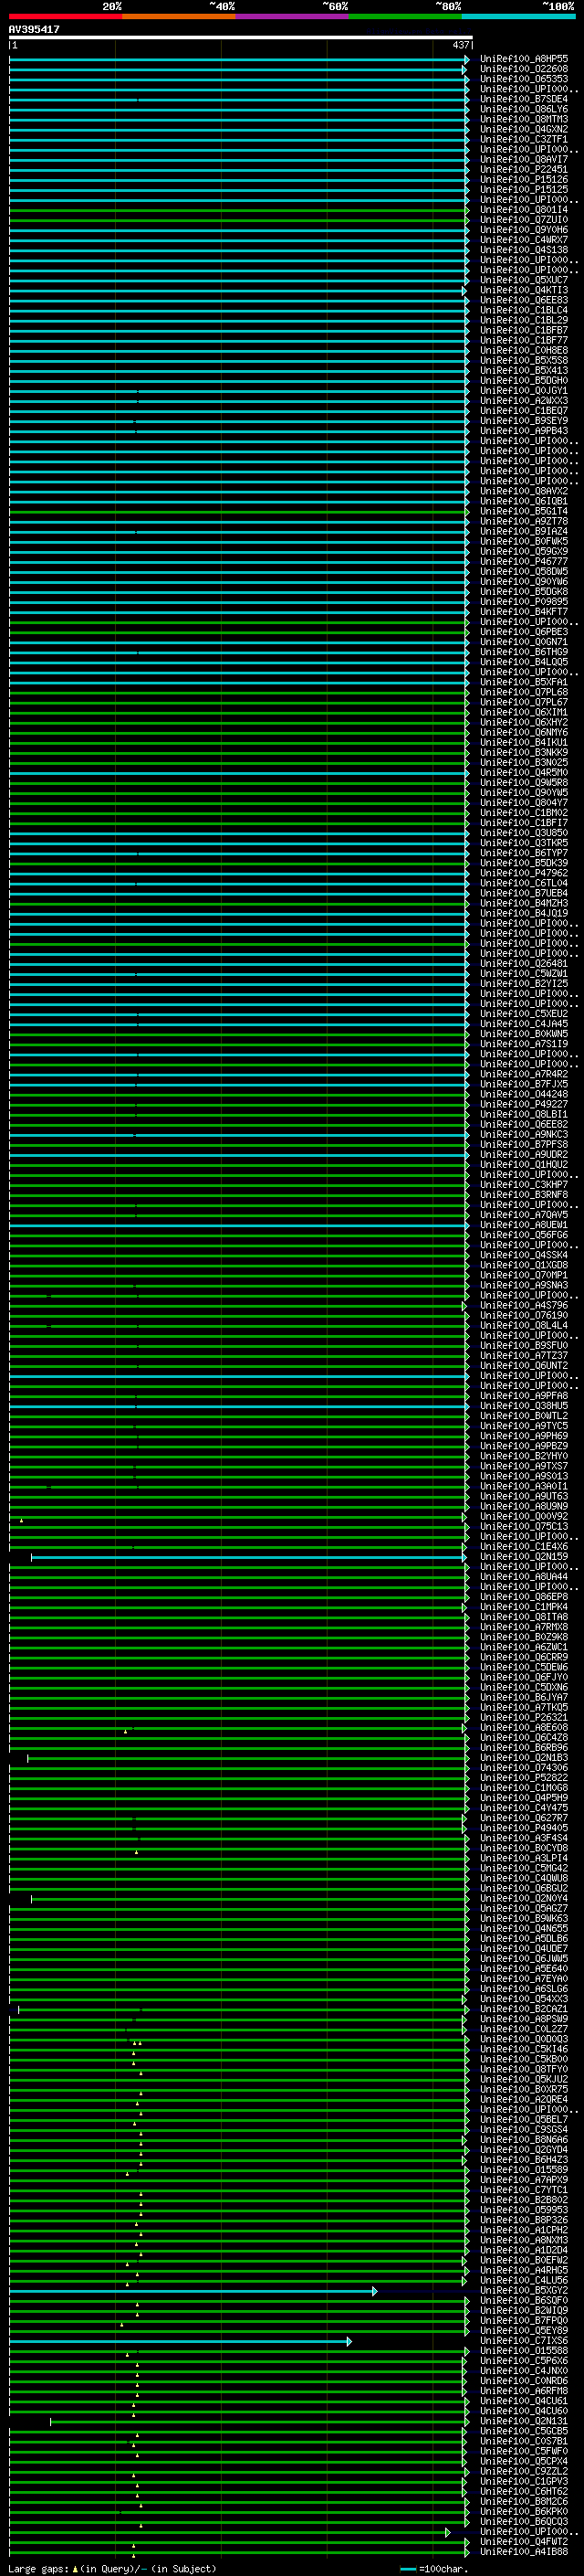Click the short cyan bar for UniRef100_B5XGY2

(x=192, y=2291)
